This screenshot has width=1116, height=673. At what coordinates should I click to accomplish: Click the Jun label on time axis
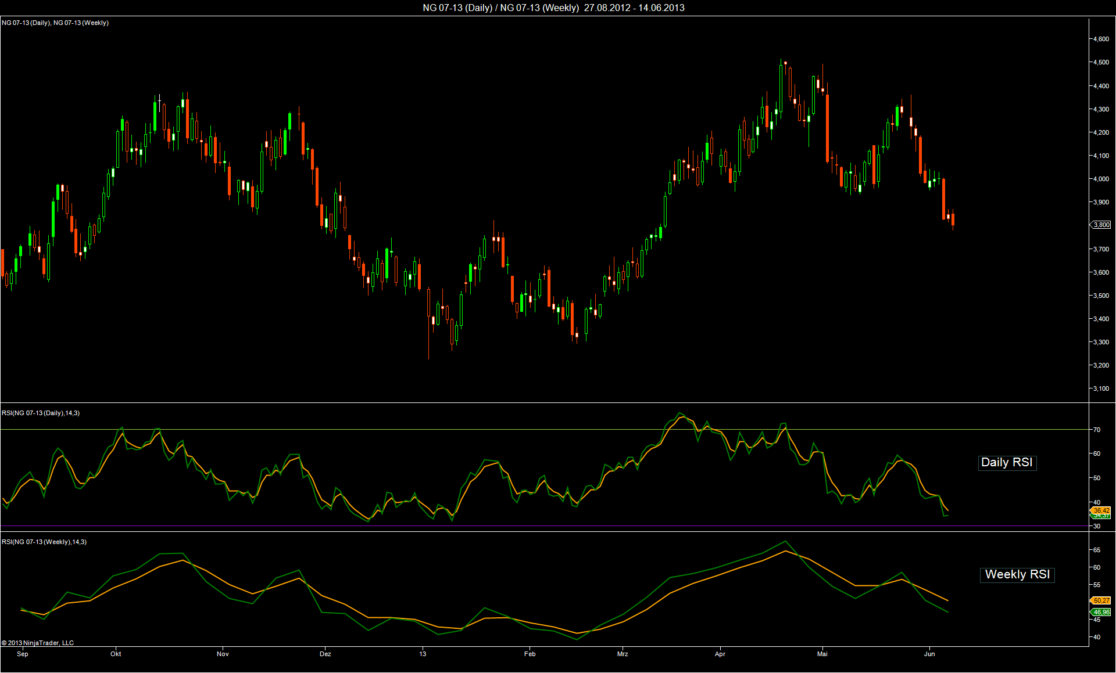[929, 654]
